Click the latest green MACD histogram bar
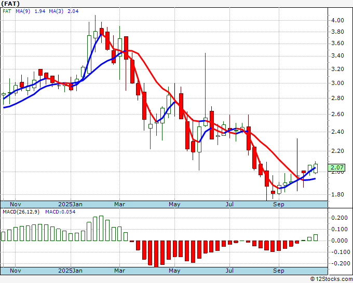Viewport: 353px width, 283px height. click(x=316, y=237)
